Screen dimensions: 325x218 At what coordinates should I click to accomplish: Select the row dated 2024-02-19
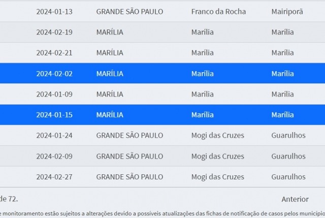pos(162,32)
